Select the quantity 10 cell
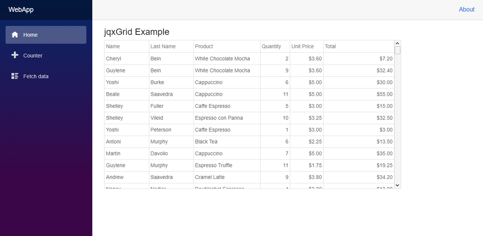Viewport: 483px width, 236px height. [275, 118]
